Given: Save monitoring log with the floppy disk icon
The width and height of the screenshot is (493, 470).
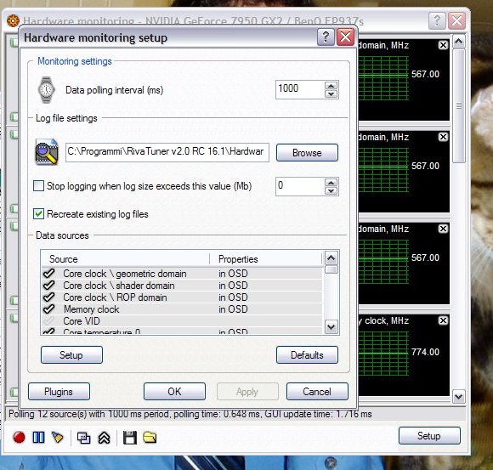Looking at the screenshot, I should click(x=129, y=438).
